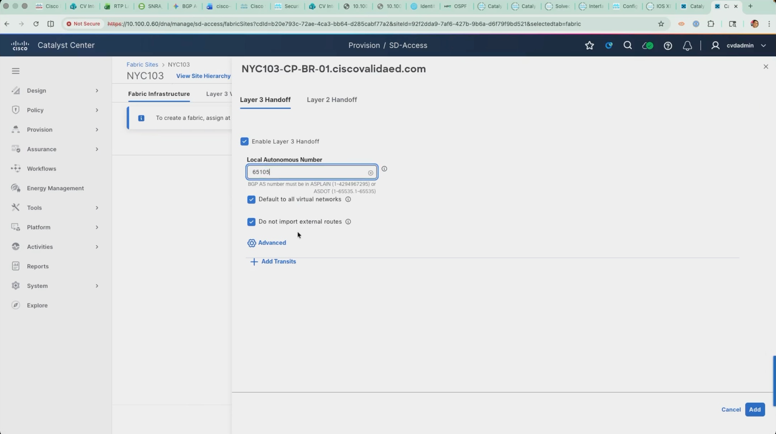Open the hamburger menu icon
Viewport: 776px width, 434px height.
click(x=15, y=71)
